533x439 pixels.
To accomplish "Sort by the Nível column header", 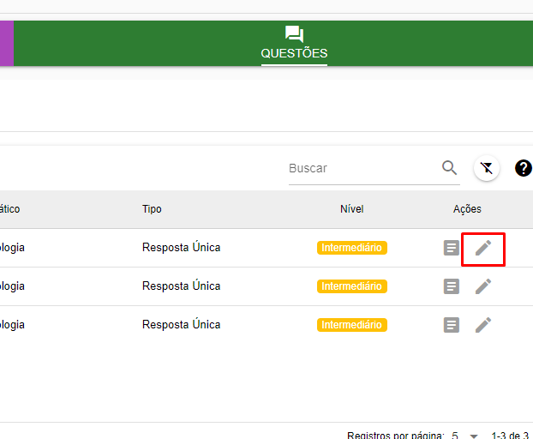I will point(351,209).
